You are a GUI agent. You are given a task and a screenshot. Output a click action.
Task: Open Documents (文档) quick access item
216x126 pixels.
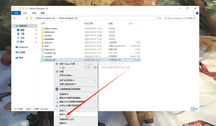click(x=21, y=38)
